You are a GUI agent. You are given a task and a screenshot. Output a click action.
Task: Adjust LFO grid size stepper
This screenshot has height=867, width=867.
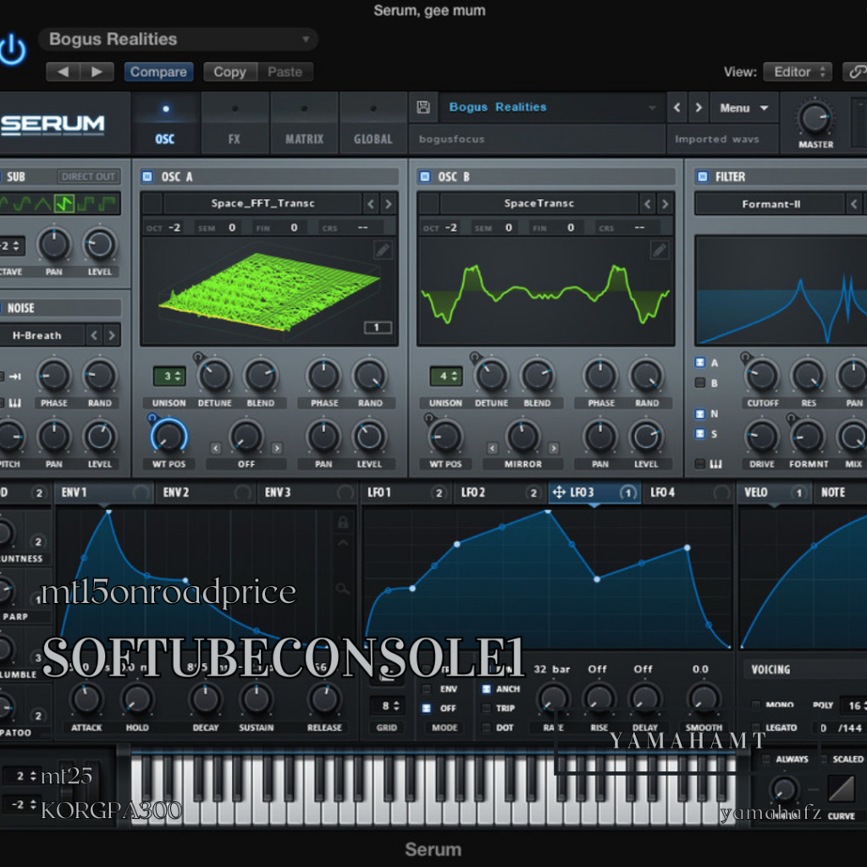(386, 706)
